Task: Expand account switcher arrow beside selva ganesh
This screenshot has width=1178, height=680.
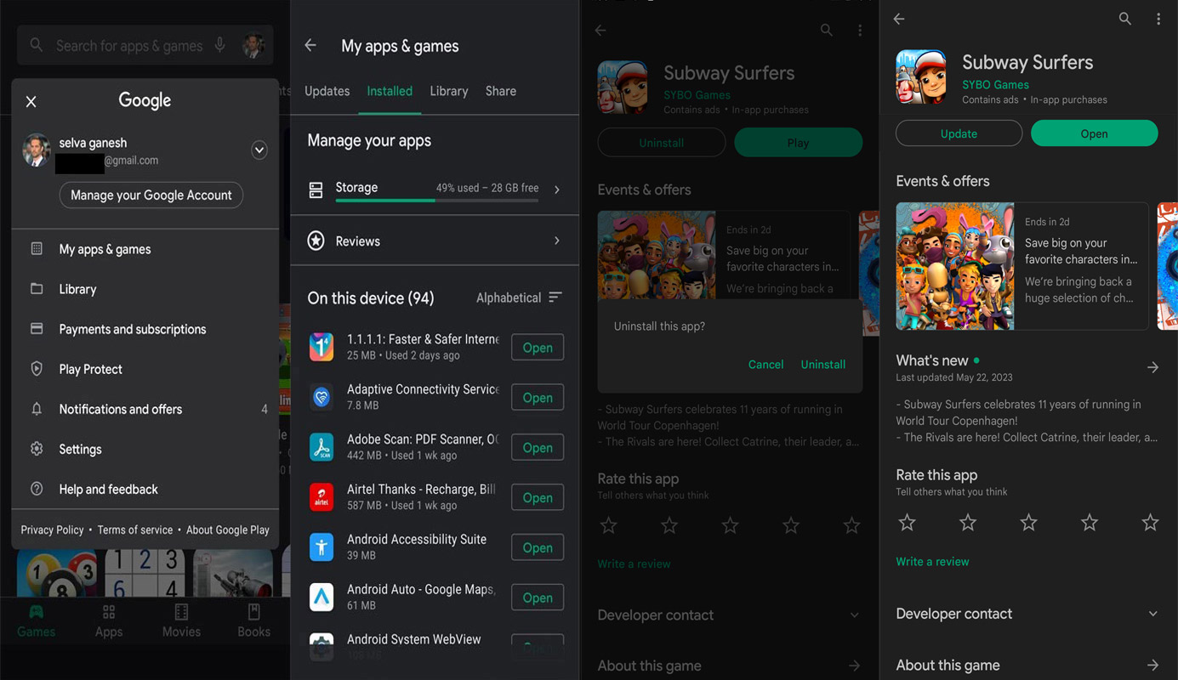Action: coord(259,150)
